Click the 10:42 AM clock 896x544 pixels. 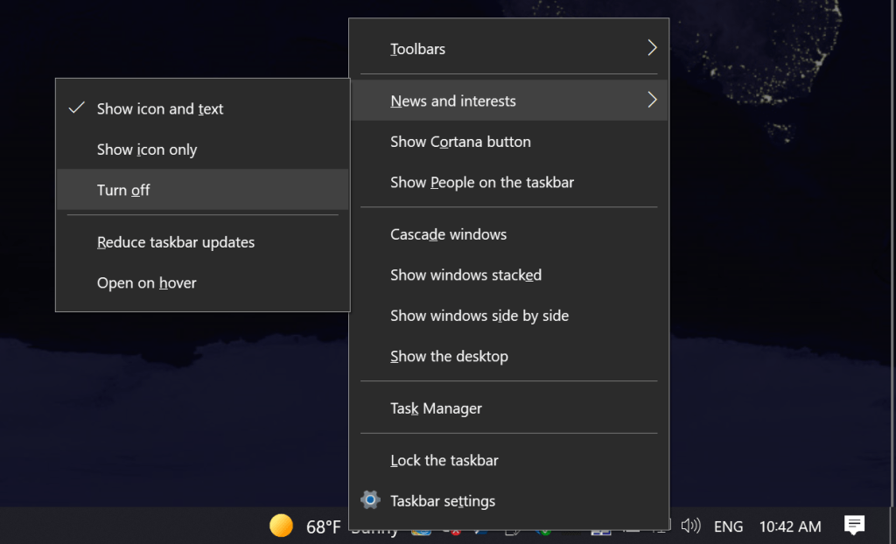tap(790, 527)
